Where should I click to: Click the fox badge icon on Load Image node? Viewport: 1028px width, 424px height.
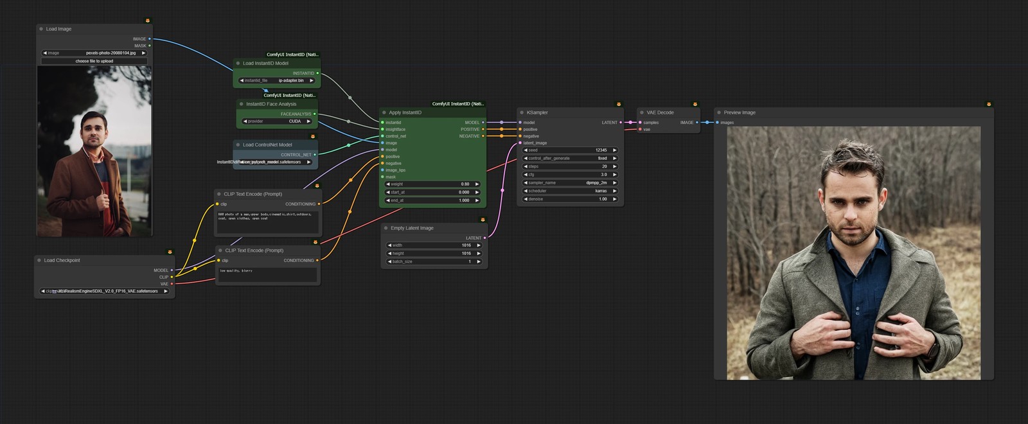coord(148,21)
